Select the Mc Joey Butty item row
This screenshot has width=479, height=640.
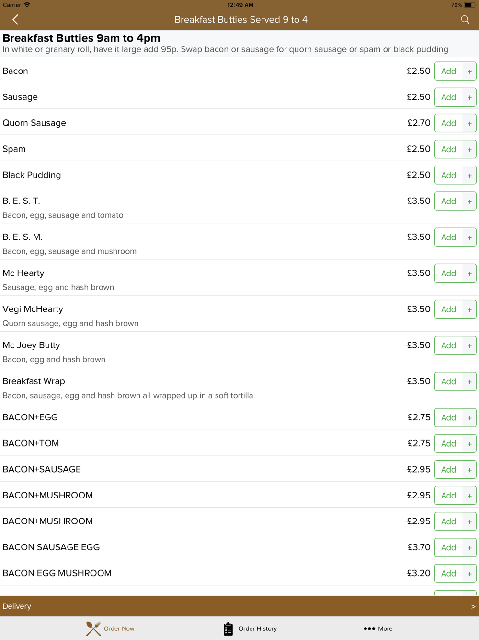click(x=239, y=349)
